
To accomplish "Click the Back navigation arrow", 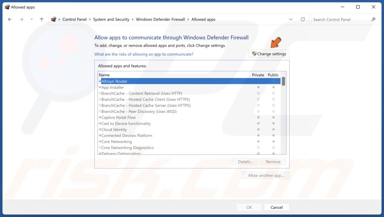I will pos(10,19).
